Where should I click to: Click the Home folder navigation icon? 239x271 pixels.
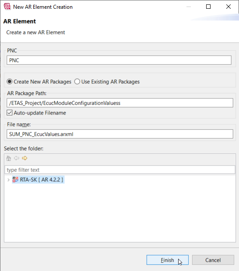(x=9, y=158)
